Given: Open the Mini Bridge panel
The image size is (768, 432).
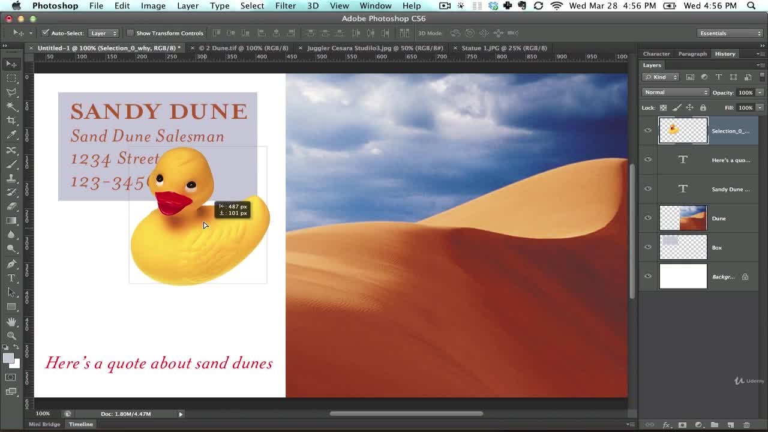Looking at the screenshot, I should (x=44, y=424).
